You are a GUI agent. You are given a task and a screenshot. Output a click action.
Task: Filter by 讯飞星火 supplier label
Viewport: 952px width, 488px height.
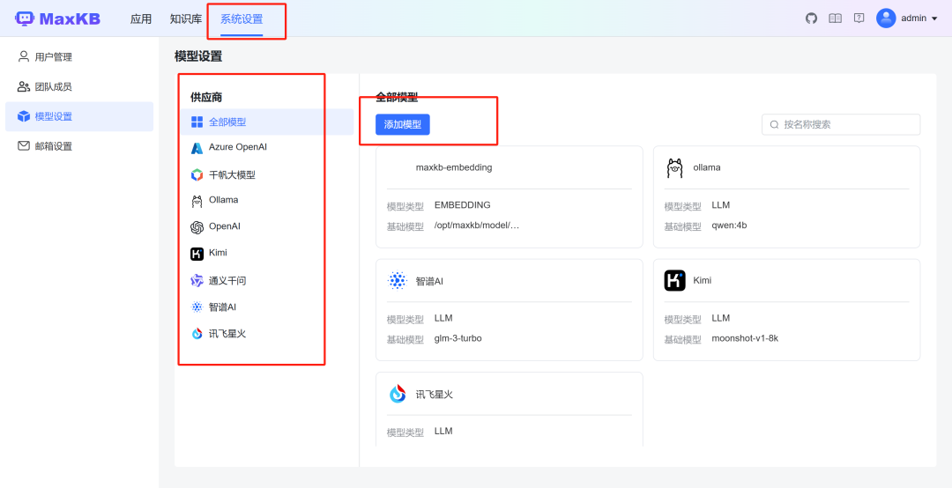pyautogui.click(x=227, y=334)
